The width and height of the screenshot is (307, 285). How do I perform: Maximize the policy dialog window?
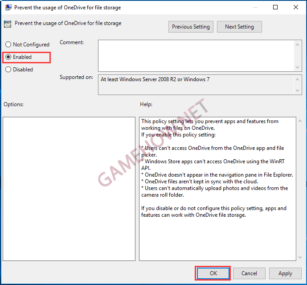[275, 8]
